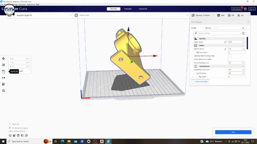The height and width of the screenshot is (144, 257).
Task: Click the Search settings field
Action: click(x=217, y=33)
